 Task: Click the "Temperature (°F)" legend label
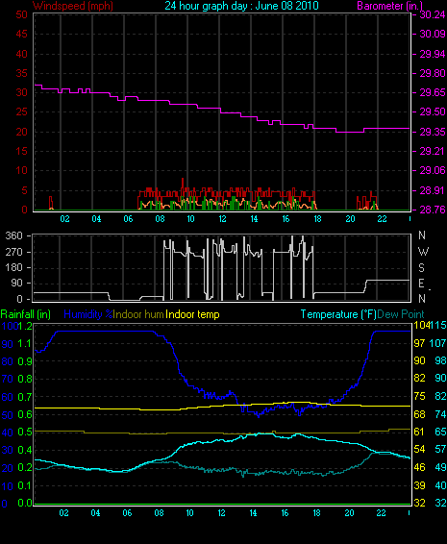pos(338,314)
